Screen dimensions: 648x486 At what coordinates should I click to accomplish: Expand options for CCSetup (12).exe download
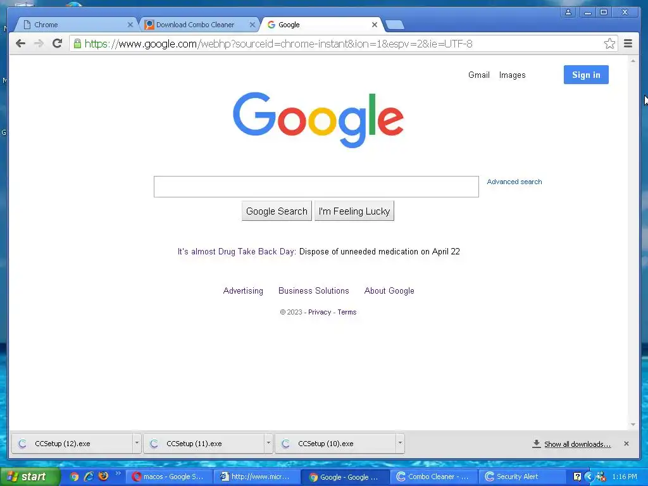(x=137, y=444)
